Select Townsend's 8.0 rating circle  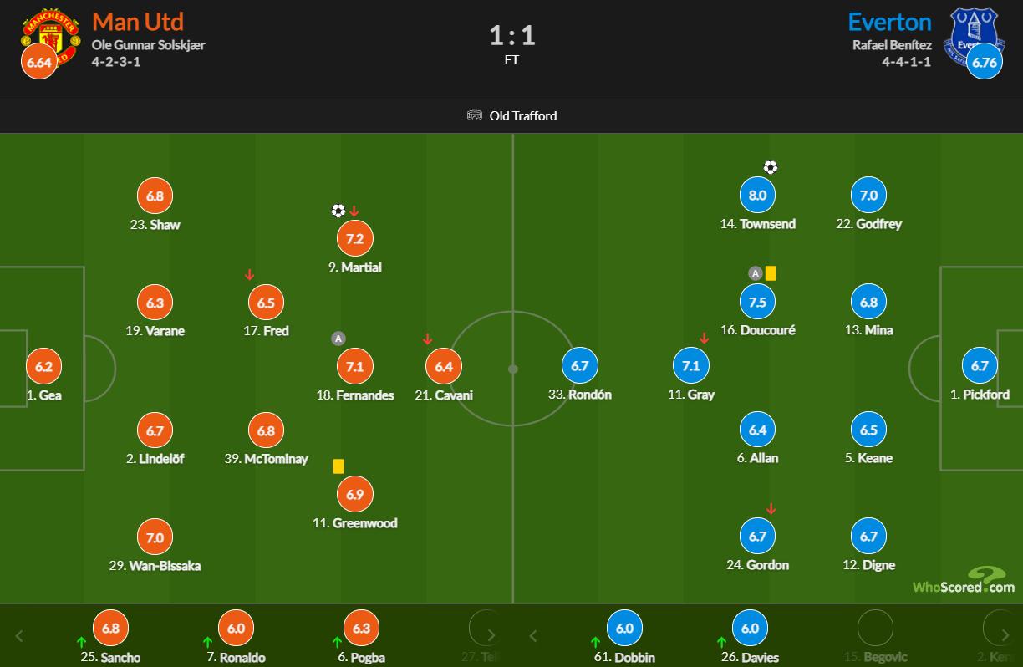coord(757,196)
